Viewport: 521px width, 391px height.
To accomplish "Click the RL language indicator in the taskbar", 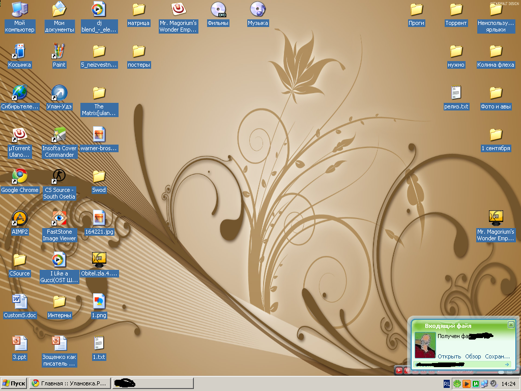I will click(x=446, y=384).
